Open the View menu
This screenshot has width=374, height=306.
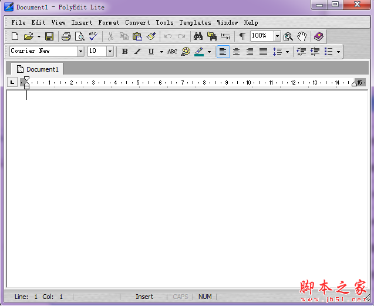(x=59, y=22)
